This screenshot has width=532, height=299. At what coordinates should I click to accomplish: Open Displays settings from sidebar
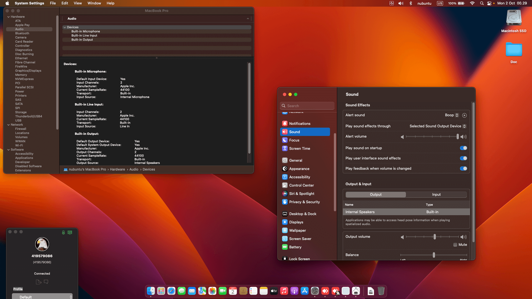coord(296,222)
